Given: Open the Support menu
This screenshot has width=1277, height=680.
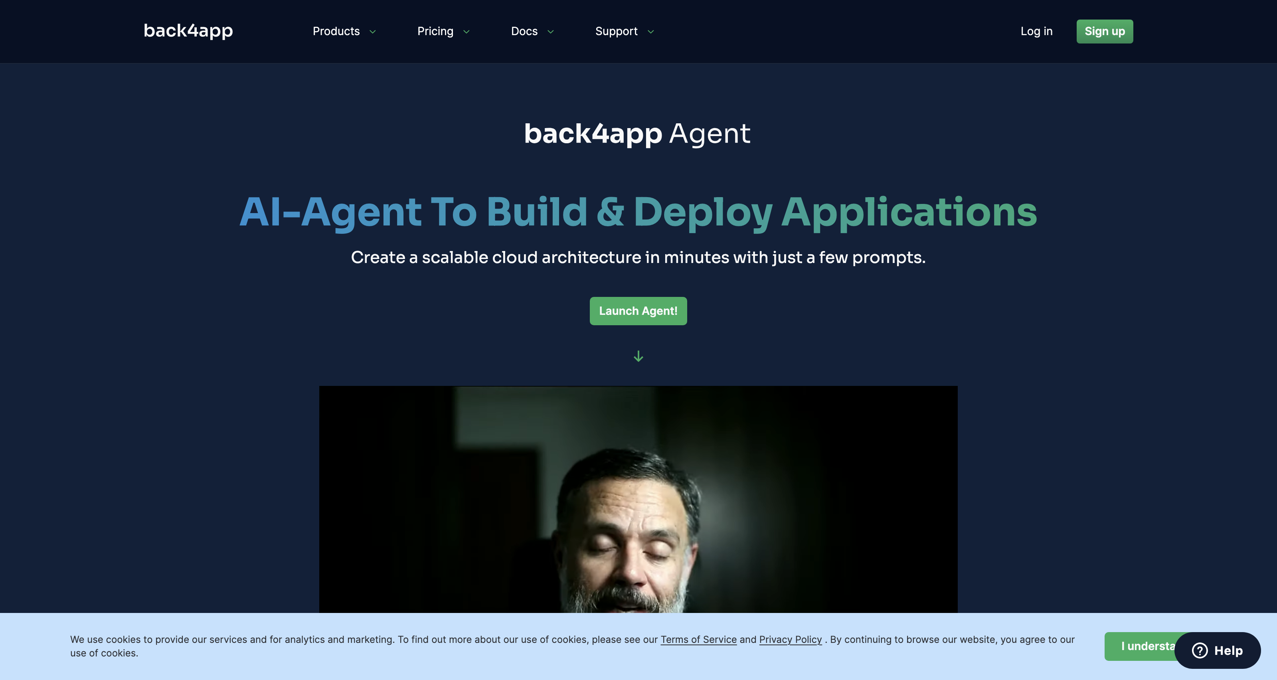Looking at the screenshot, I should 616,31.
